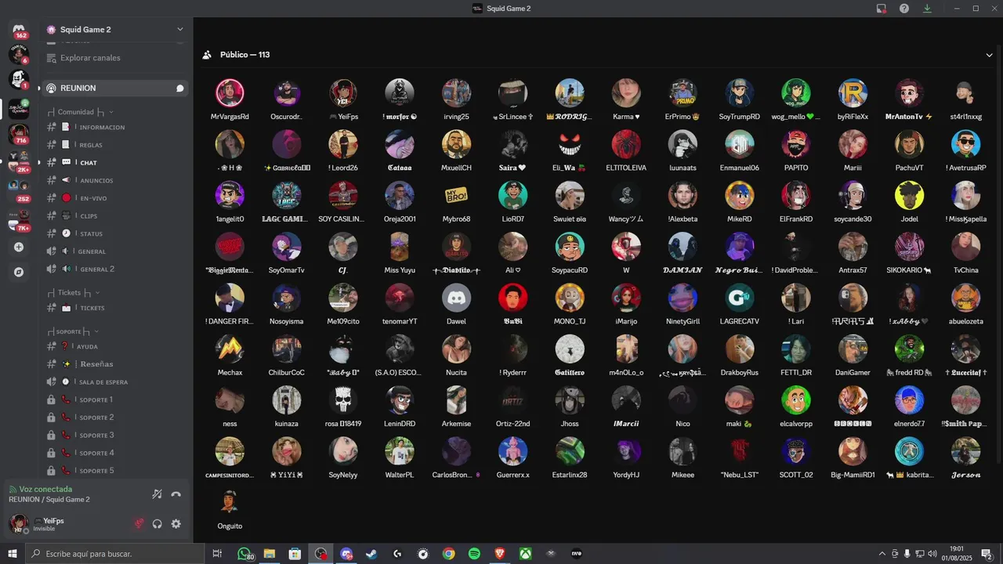Collapse the Público participants section
Viewport: 1003px width, 564px height.
pyautogui.click(x=989, y=55)
